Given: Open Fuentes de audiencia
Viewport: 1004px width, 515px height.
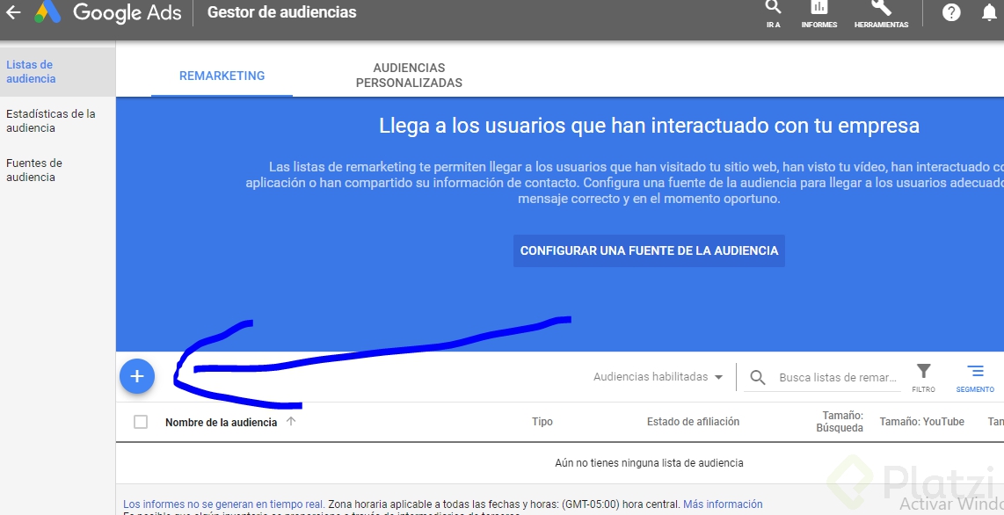Looking at the screenshot, I should (34, 170).
